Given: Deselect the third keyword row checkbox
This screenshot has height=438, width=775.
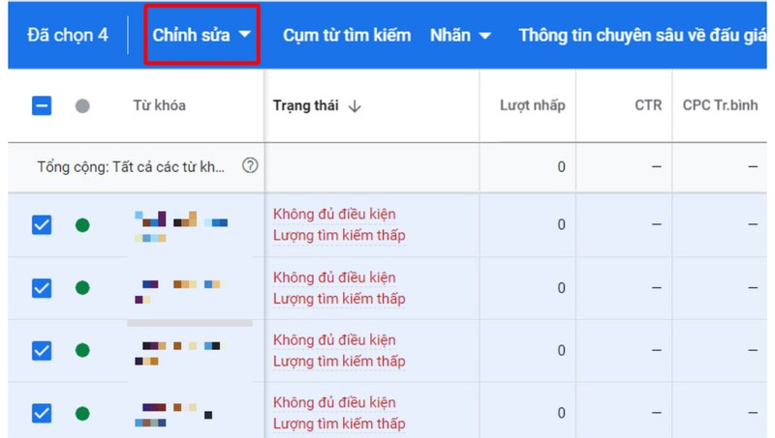Looking at the screenshot, I should (x=42, y=350).
